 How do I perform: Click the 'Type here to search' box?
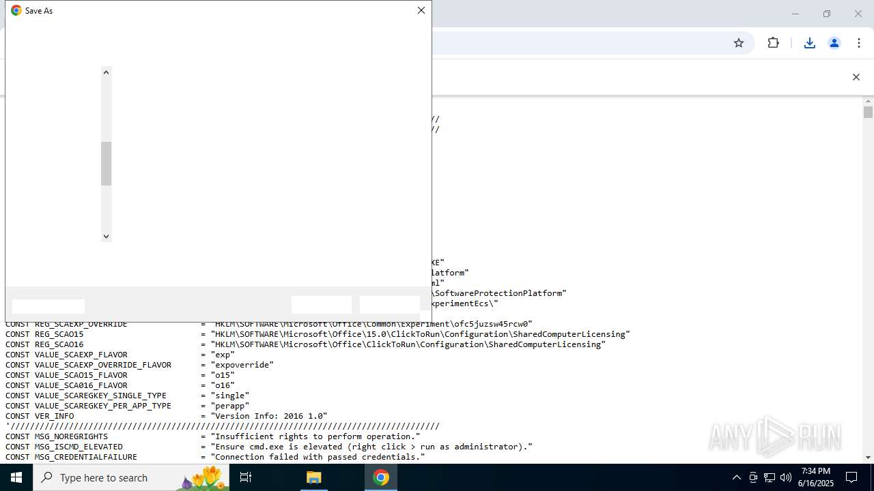pos(131,477)
